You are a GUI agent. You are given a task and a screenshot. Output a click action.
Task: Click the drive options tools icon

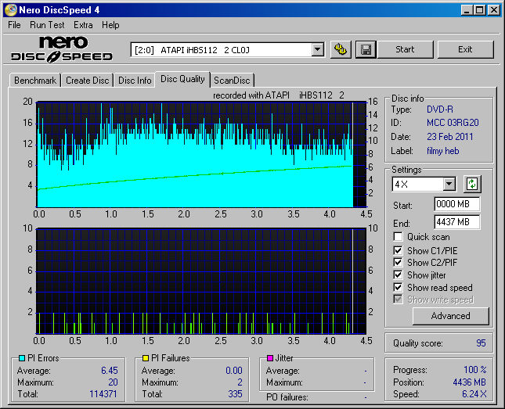click(x=341, y=50)
